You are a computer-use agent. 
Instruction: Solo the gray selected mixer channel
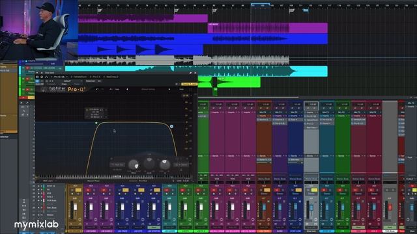314,190
